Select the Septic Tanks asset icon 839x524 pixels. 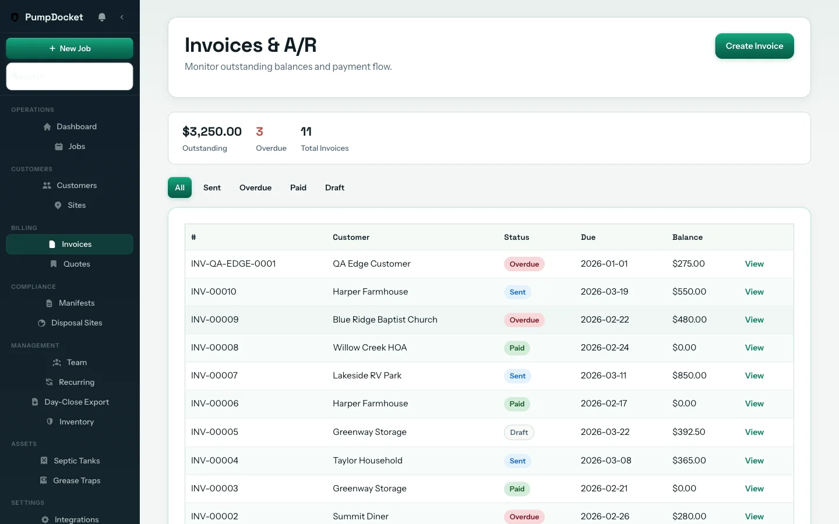44,461
